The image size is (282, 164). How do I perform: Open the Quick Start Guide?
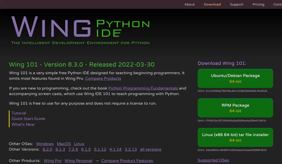click(28, 119)
